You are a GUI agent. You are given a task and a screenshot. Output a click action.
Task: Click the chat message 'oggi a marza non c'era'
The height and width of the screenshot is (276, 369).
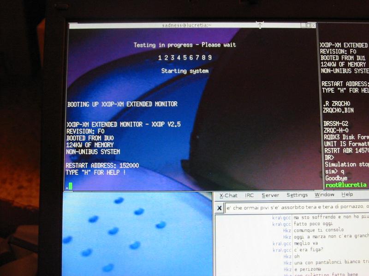(331, 236)
